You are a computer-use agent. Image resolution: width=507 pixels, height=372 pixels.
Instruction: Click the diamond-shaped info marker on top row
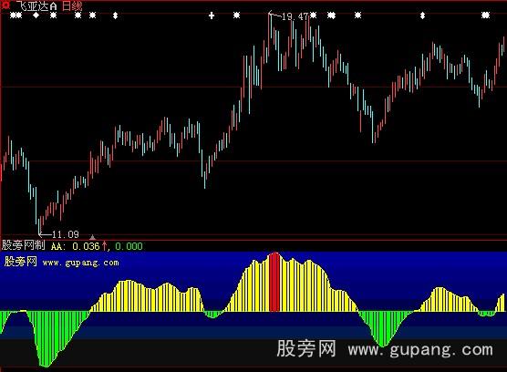pos(36,15)
